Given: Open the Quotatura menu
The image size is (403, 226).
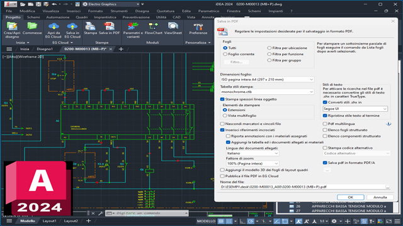Looking at the screenshot, I should [166, 11].
